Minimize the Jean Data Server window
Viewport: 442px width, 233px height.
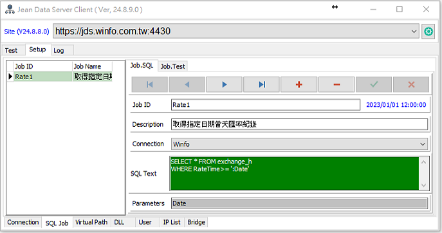(373, 9)
